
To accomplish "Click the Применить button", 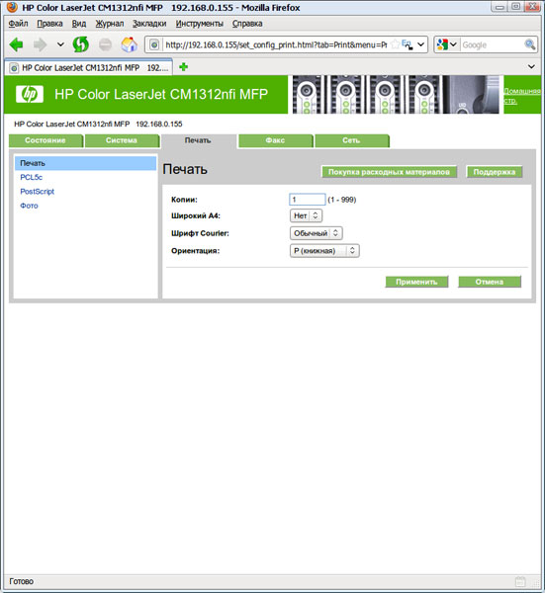I will [x=416, y=282].
